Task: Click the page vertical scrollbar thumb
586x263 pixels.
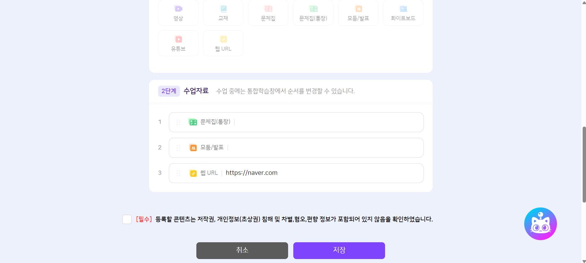Action: 584,165
